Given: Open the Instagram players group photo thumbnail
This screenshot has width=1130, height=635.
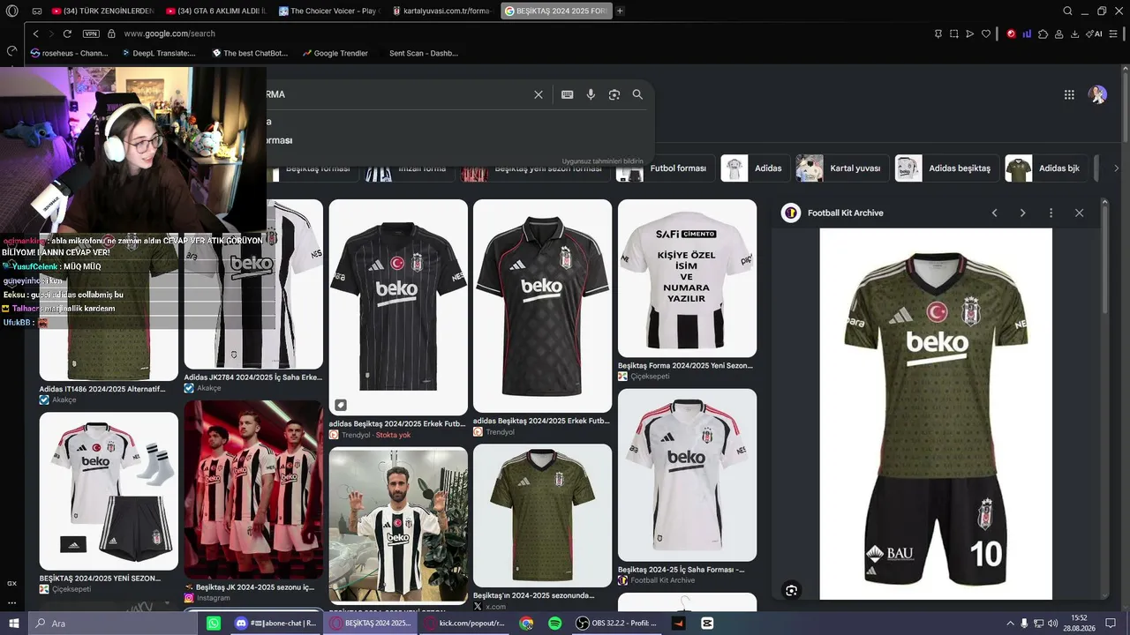Looking at the screenshot, I should pyautogui.click(x=253, y=489).
